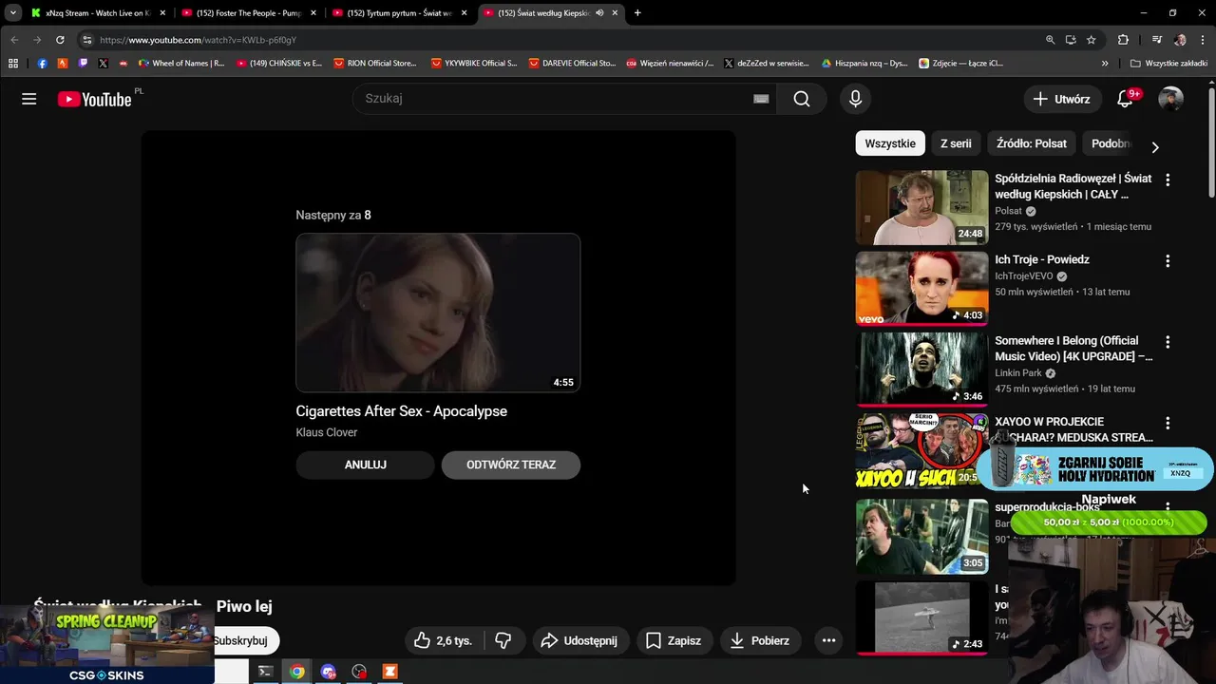Open options for Somewhere I Belong video
The width and height of the screenshot is (1216, 684).
[x=1168, y=342]
